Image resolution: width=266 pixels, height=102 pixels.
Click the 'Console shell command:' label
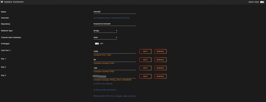pos(11,38)
